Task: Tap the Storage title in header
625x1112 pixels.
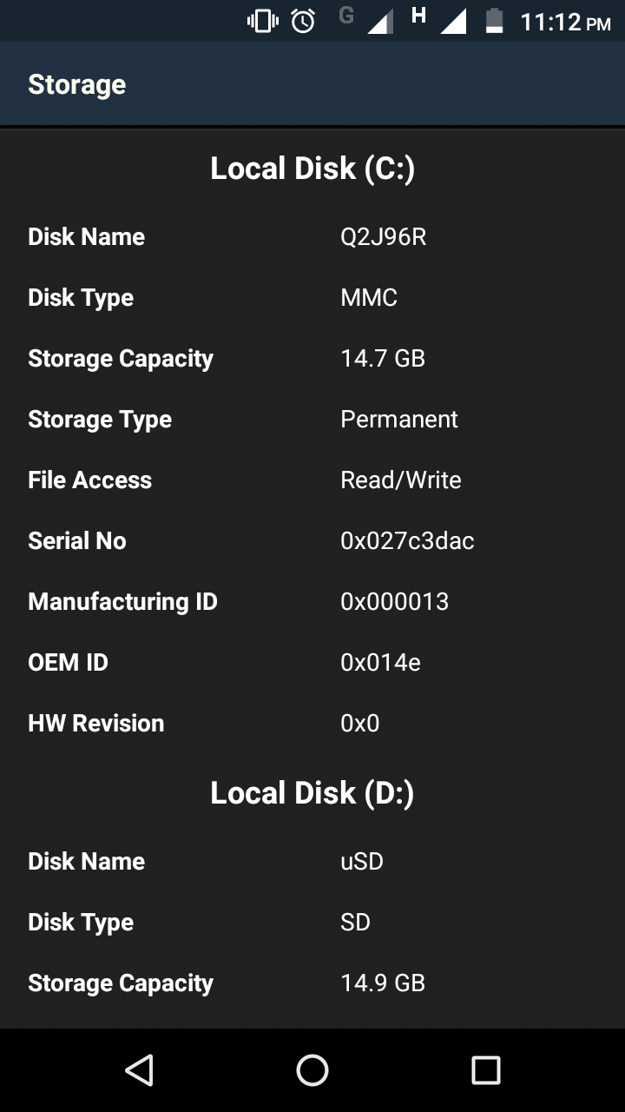Action: pos(77,84)
